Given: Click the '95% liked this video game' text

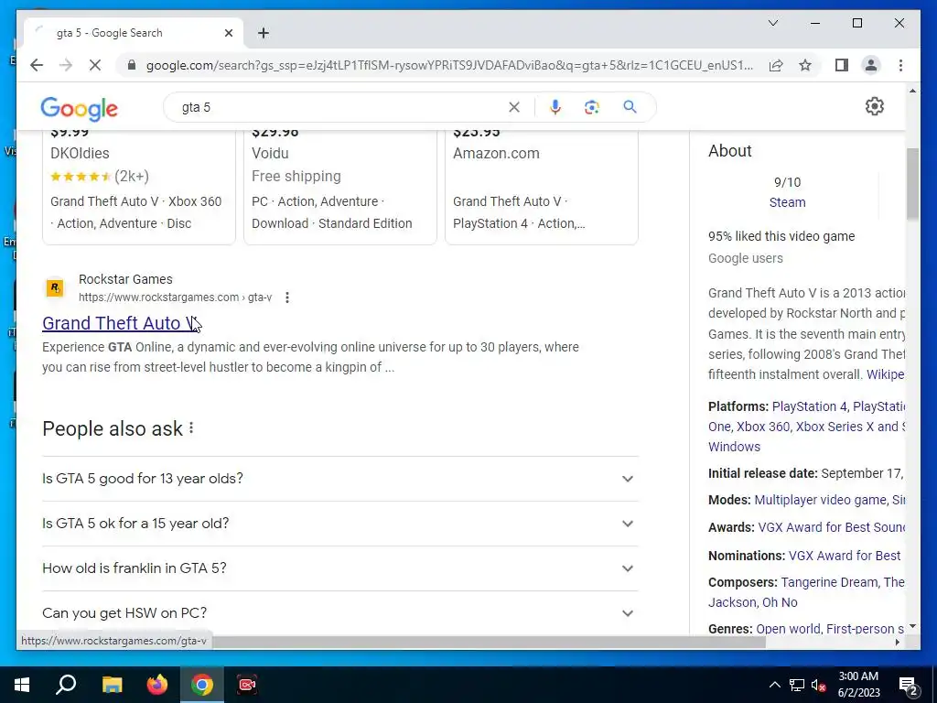Looking at the screenshot, I should point(781,236).
